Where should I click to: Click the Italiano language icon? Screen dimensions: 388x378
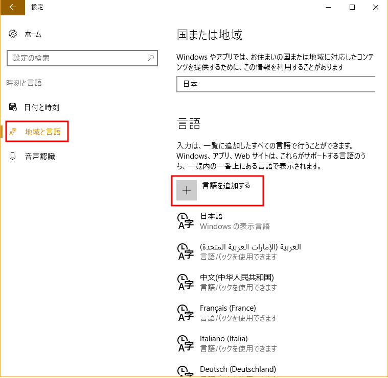(185, 343)
